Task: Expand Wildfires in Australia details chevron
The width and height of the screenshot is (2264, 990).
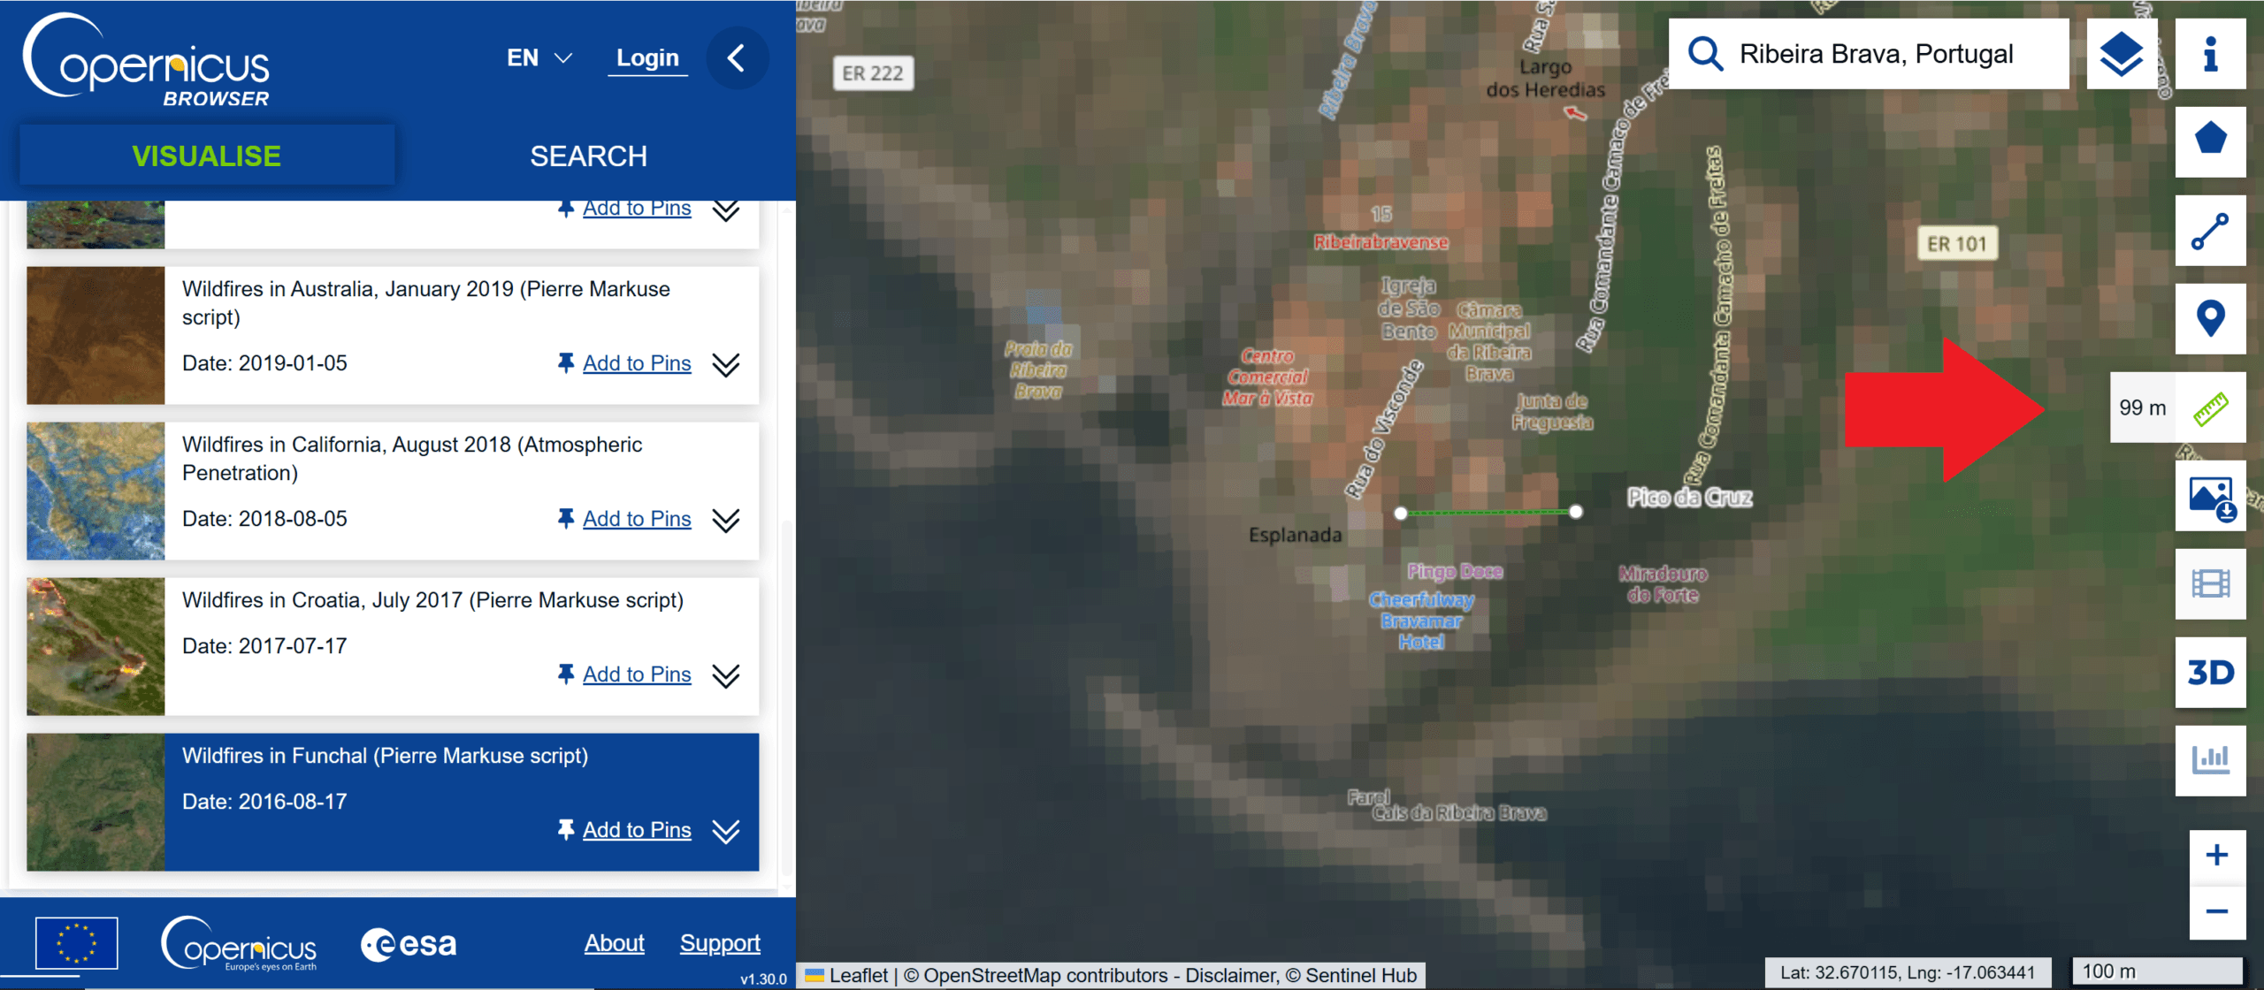Action: point(726,364)
